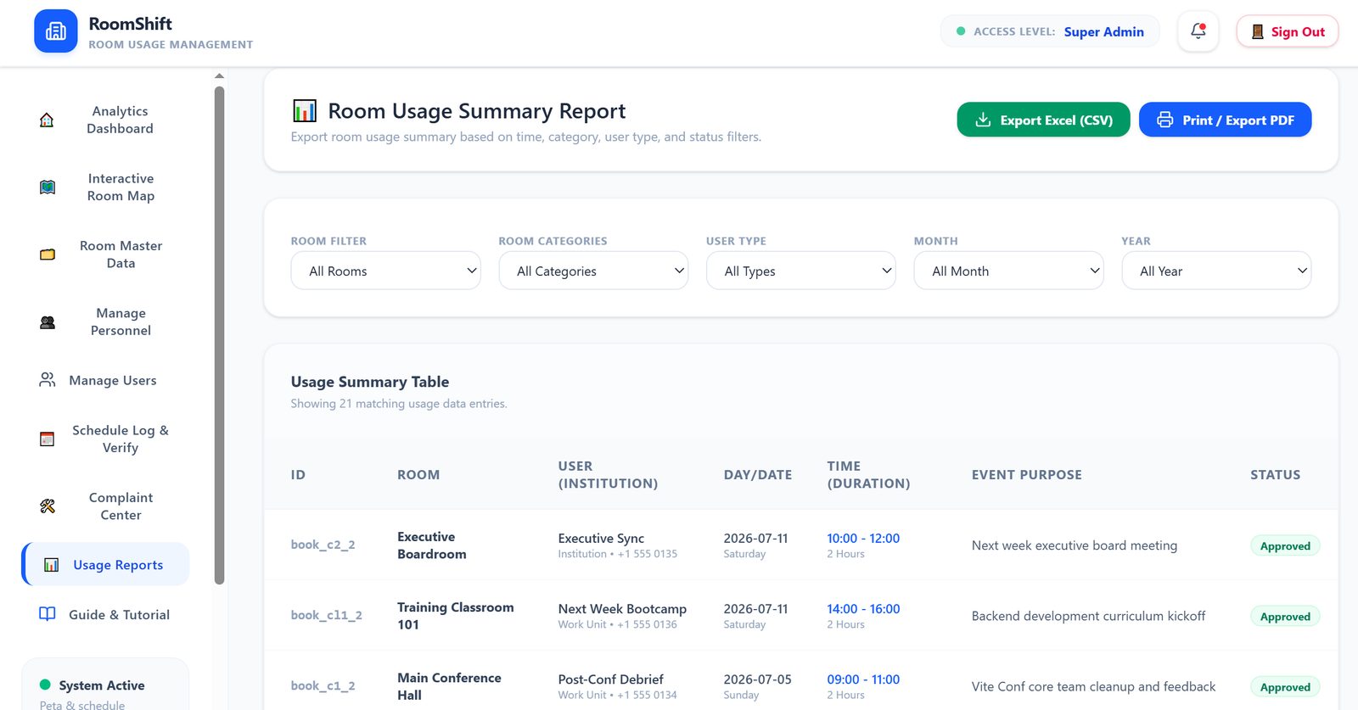The image size is (1358, 710).
Task: Click the bar chart icon beside report title
Action: click(x=305, y=110)
